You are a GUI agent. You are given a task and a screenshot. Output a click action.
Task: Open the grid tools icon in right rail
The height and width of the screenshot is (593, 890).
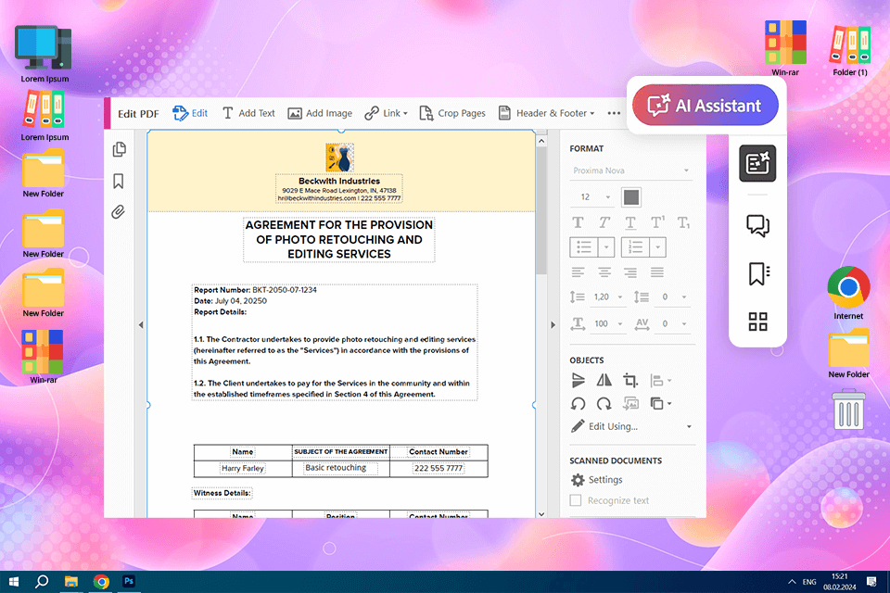coord(757,322)
